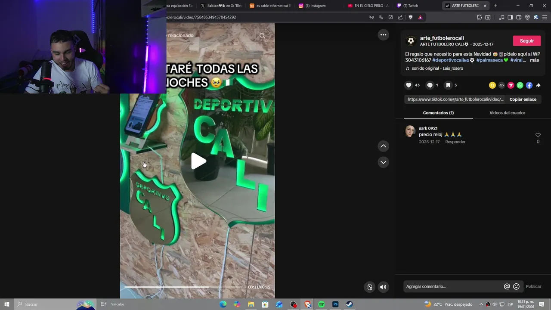Viewport: 551px width, 310px height.
Task: Go to previous video up arrow
Action: (x=384, y=146)
